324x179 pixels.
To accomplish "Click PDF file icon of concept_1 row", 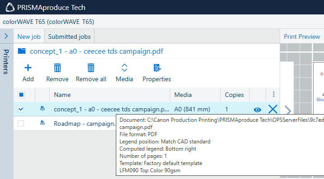I will (x=43, y=109).
